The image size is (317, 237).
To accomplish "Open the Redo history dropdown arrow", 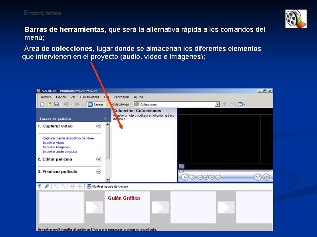I will pos(82,104).
